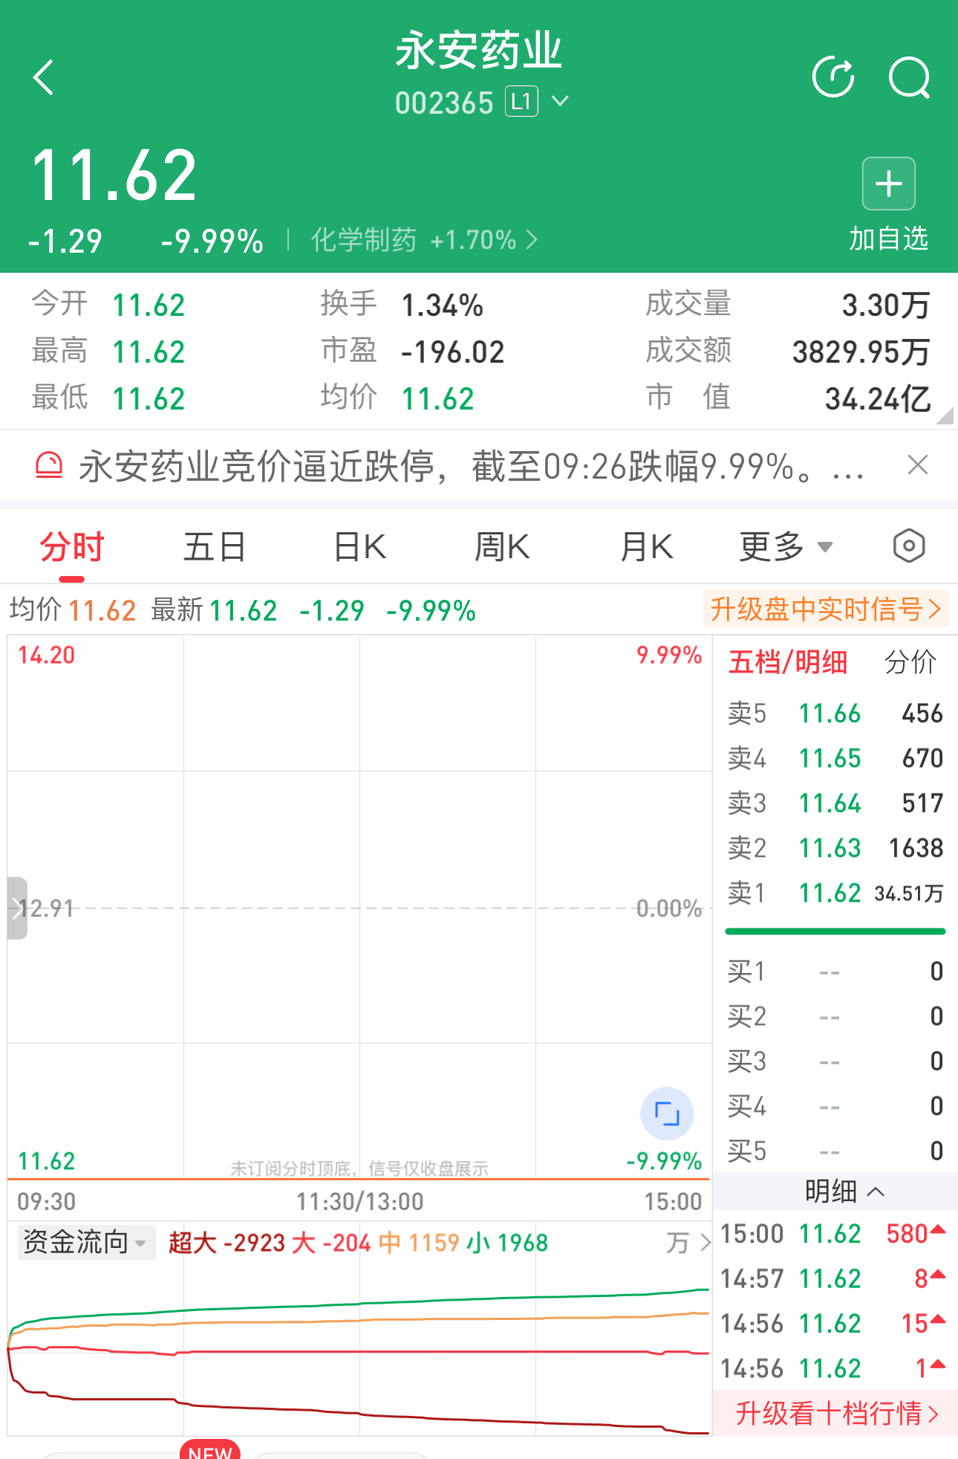The height and width of the screenshot is (1459, 958).
Task: Tap the 卖5 11.66 order row
Action: point(835,714)
